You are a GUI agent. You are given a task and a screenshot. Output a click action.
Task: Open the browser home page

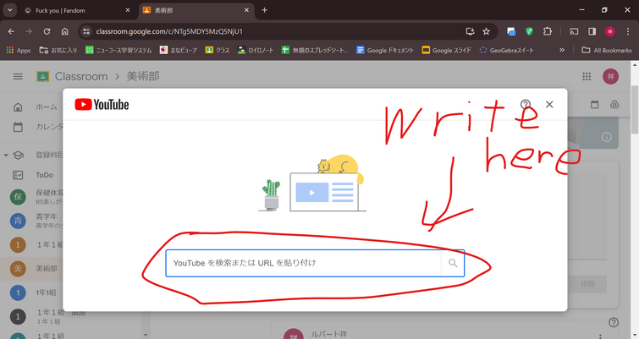[65, 31]
